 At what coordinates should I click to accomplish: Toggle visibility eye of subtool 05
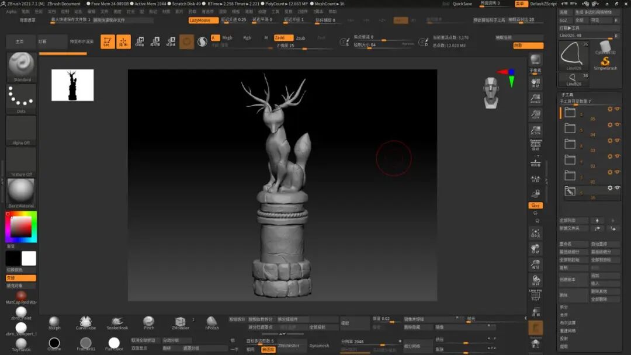pos(618,109)
